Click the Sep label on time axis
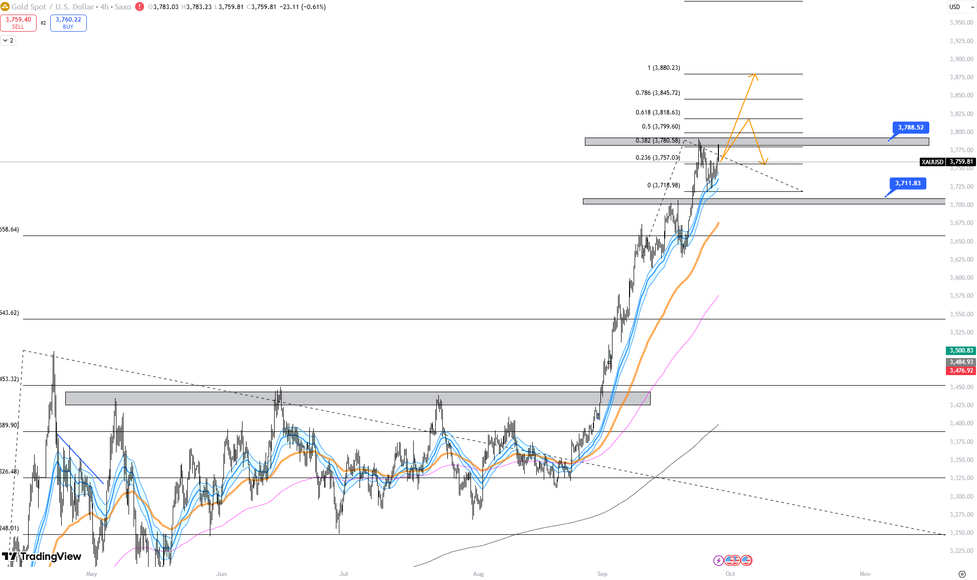 pos(602,574)
